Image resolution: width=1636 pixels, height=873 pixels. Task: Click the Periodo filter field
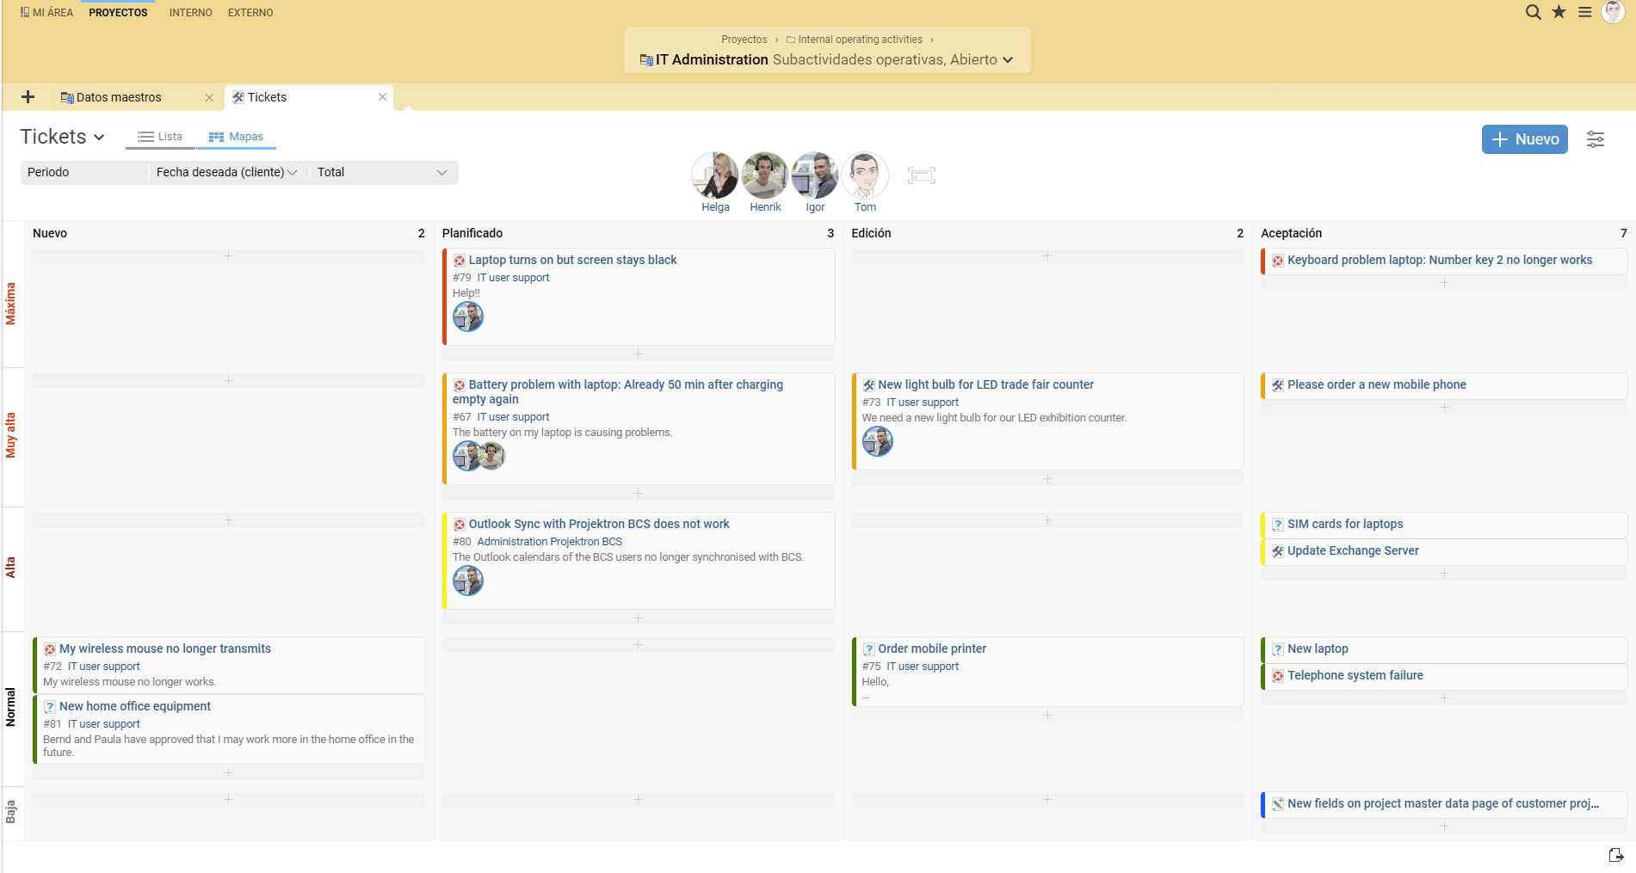(x=83, y=172)
